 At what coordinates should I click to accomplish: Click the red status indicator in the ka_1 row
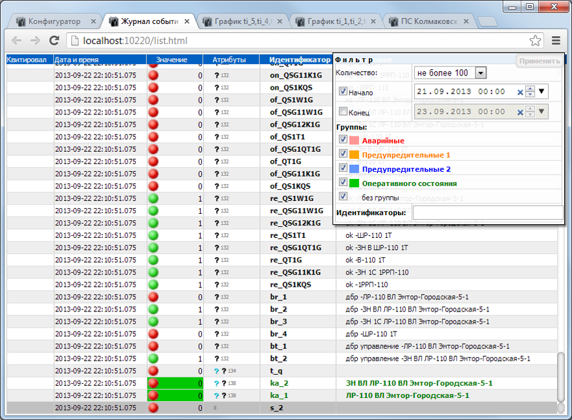pos(153,395)
